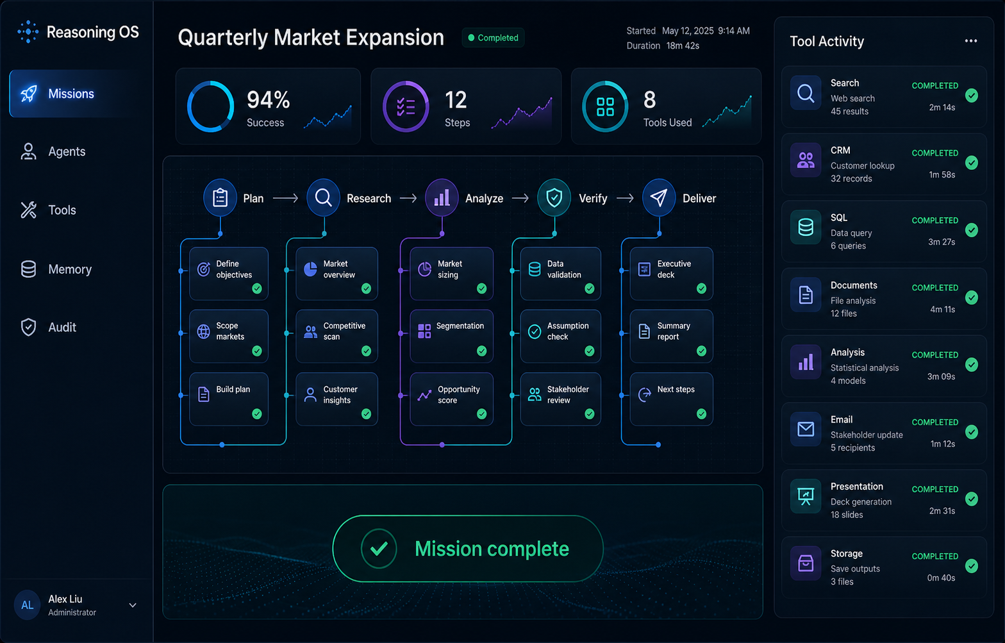Click the Mission complete button
Viewport: 1005px width, 643px height.
pos(468,549)
